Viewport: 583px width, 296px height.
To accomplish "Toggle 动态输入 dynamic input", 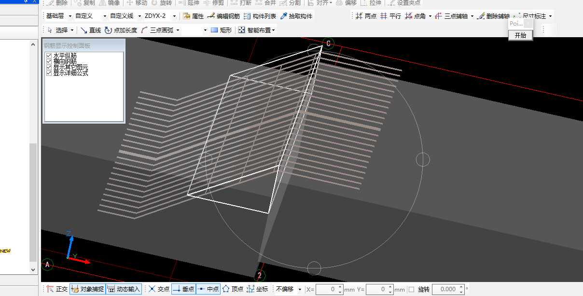I will [123, 289].
